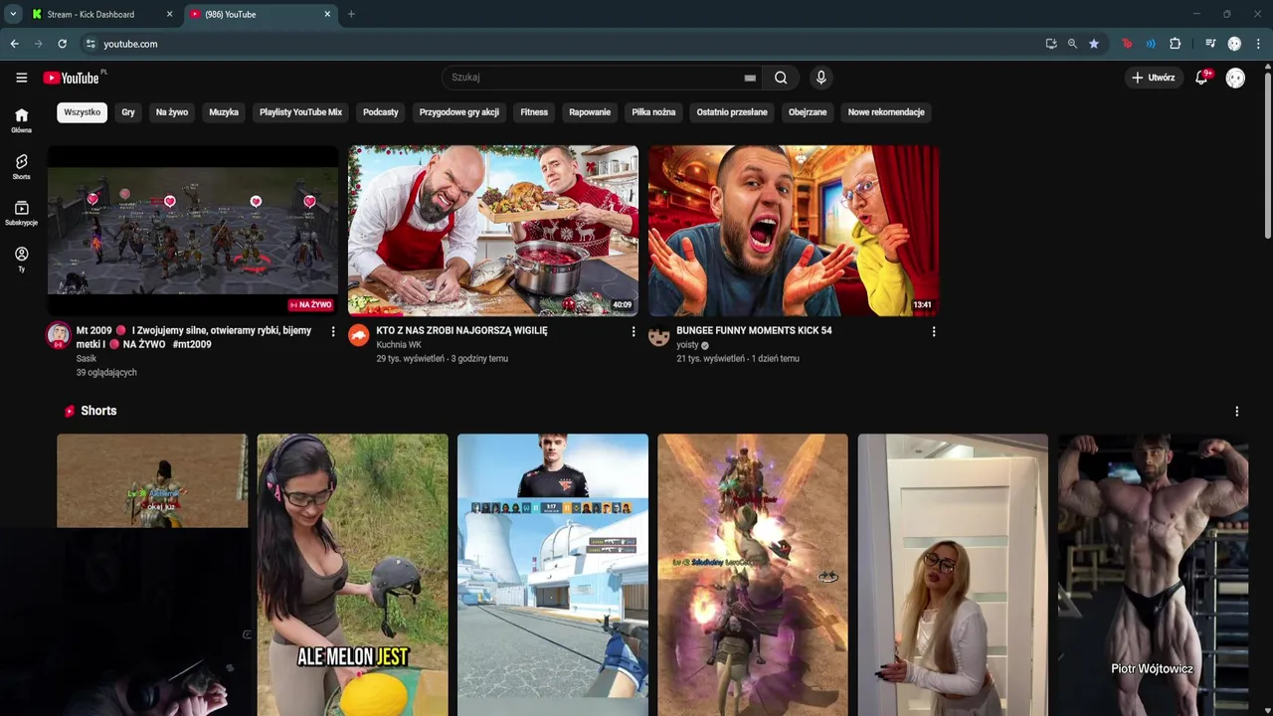
Task: Click the search magnifier button
Action: click(x=781, y=78)
